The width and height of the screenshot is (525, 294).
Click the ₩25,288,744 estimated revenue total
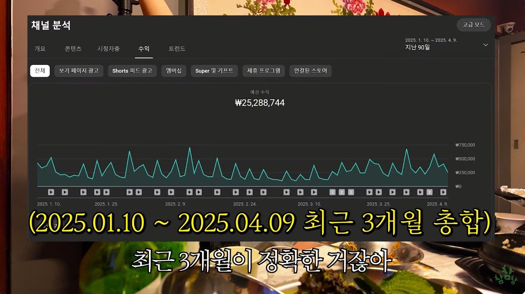(x=260, y=103)
